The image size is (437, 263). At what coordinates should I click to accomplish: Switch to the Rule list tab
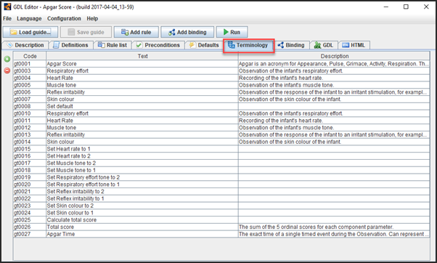113,45
